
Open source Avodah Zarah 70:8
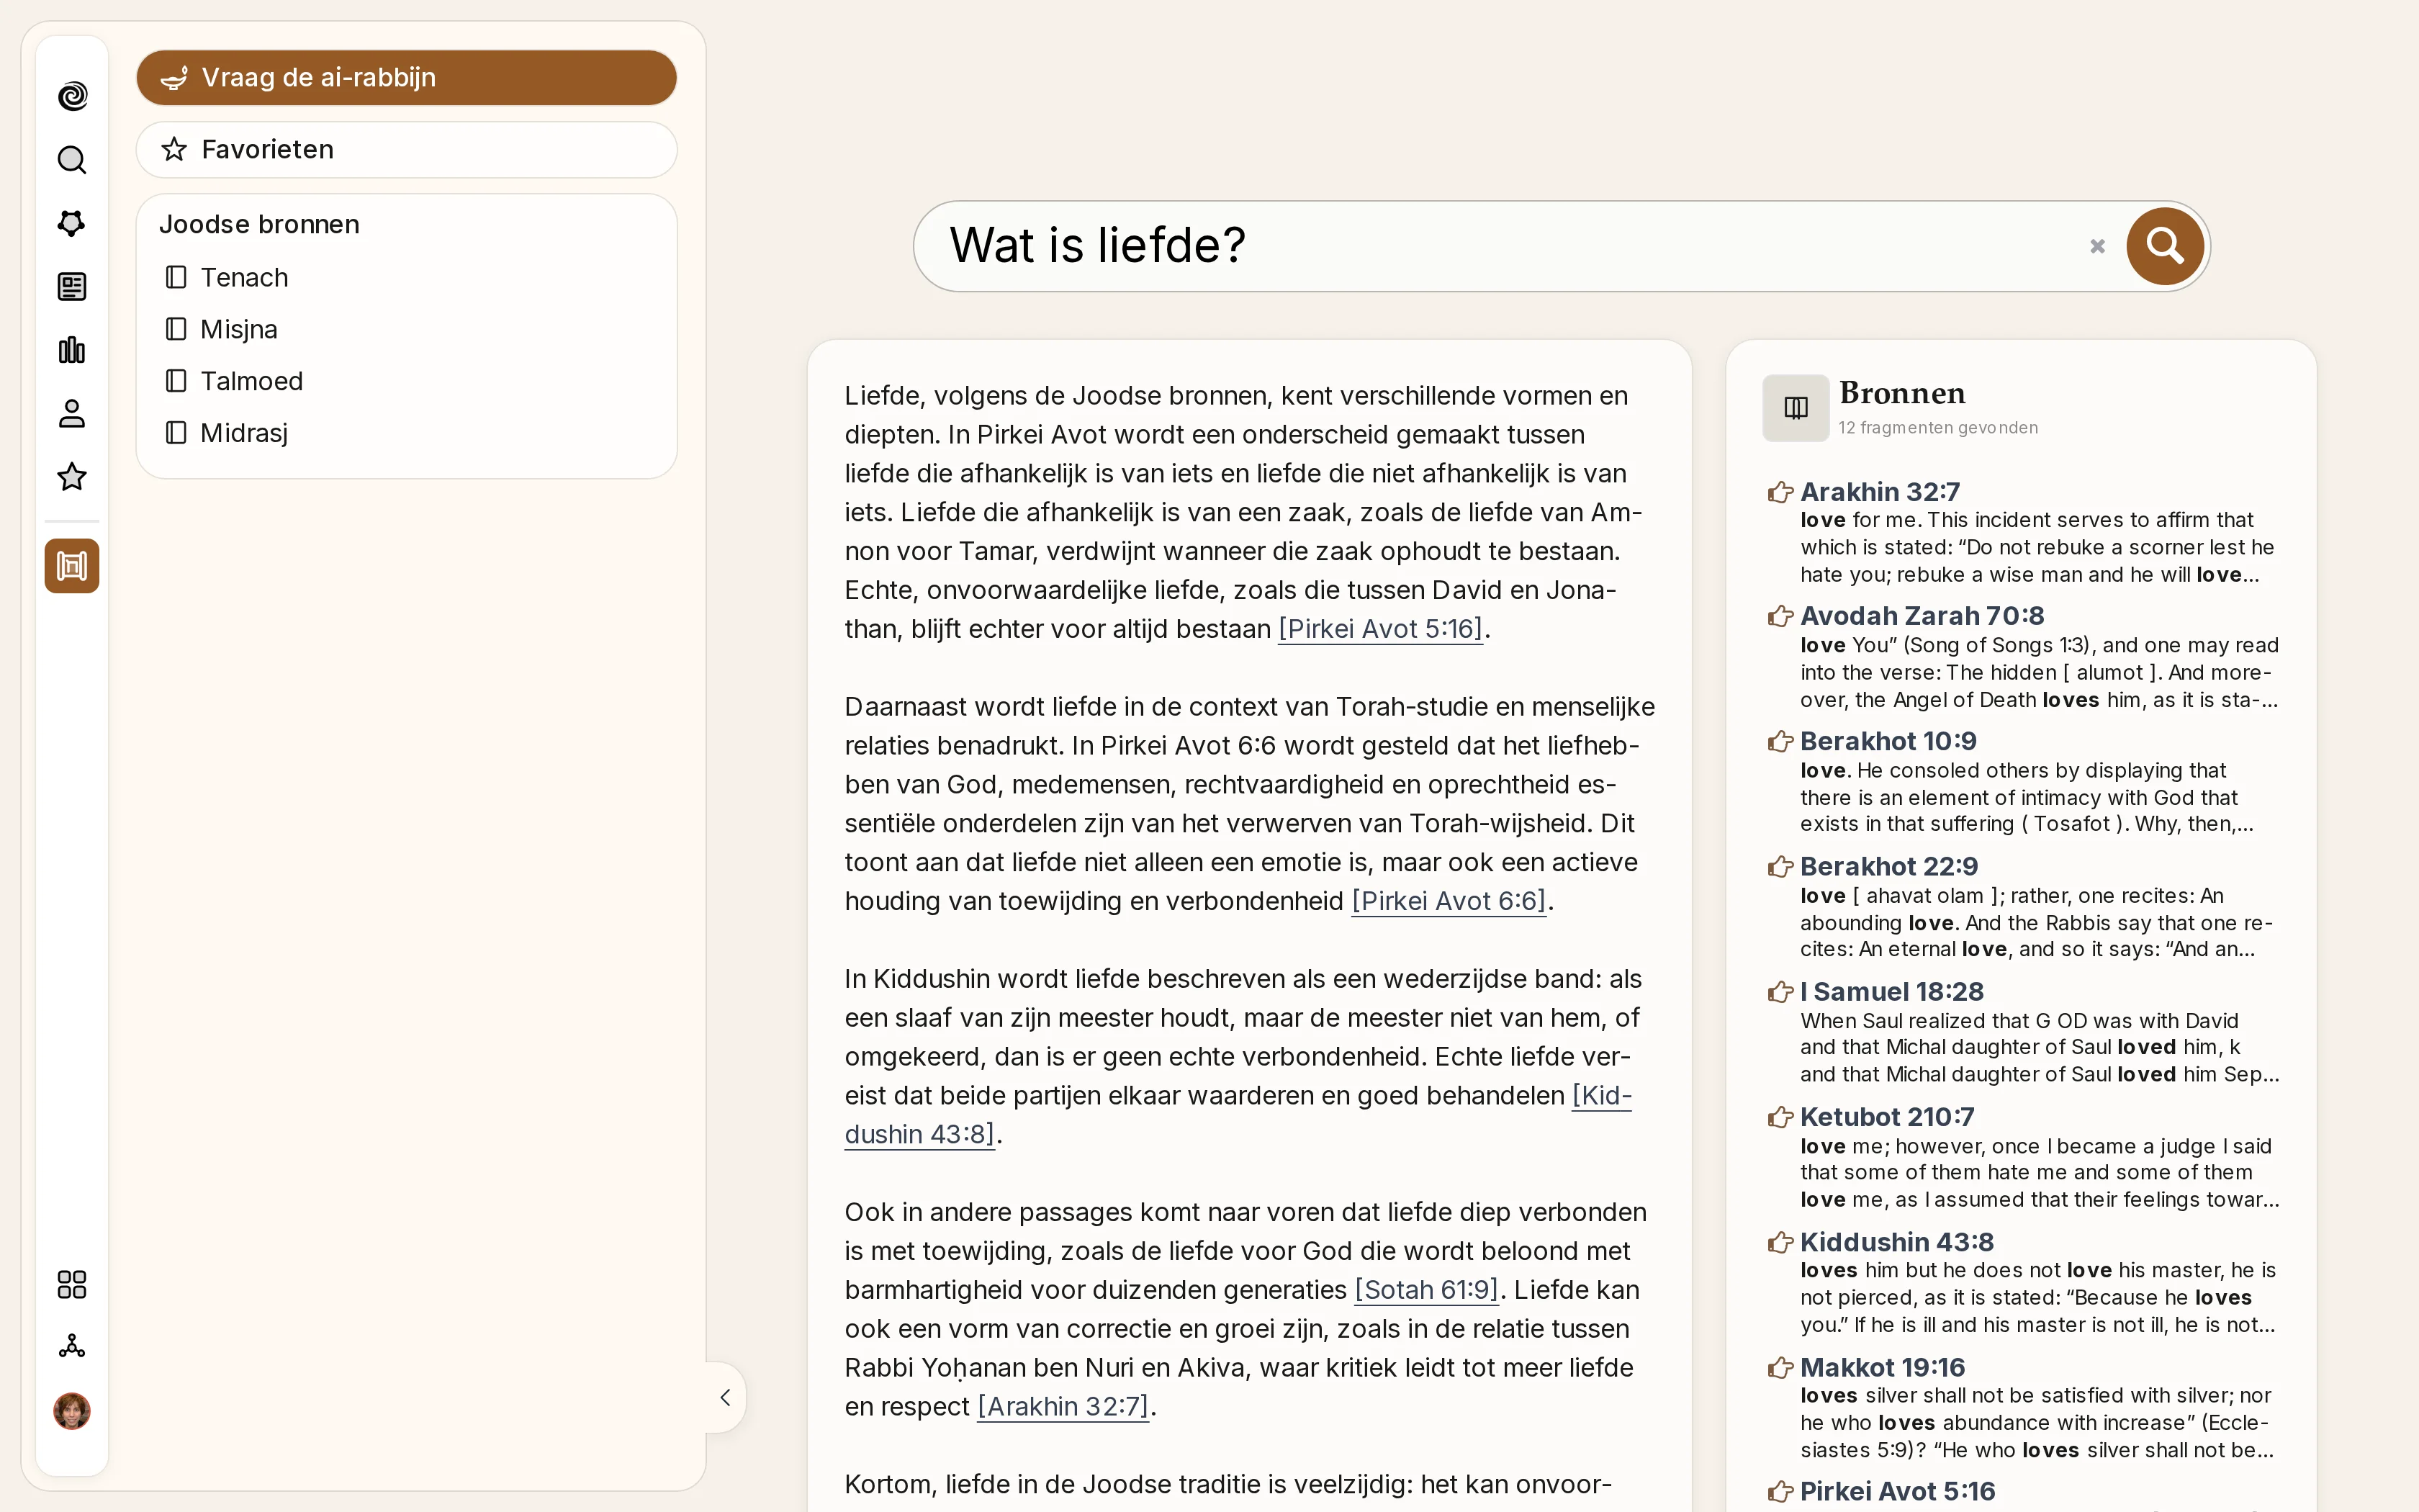coord(1922,616)
